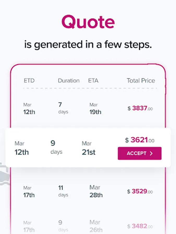Image resolution: width=176 pixels, height=234 pixels.
Task: Click the Total Price column header
Action: tap(141, 81)
